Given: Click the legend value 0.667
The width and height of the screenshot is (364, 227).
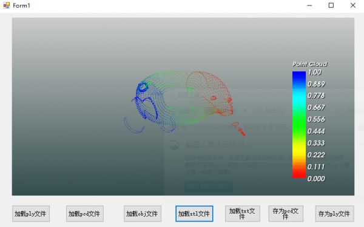Looking at the screenshot, I should (316, 108).
